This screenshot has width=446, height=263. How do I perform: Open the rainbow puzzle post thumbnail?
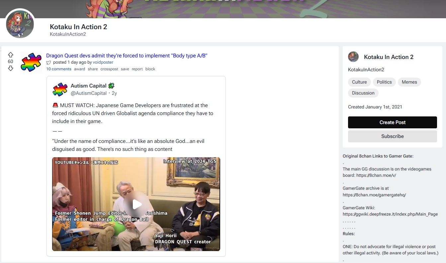tap(31, 62)
